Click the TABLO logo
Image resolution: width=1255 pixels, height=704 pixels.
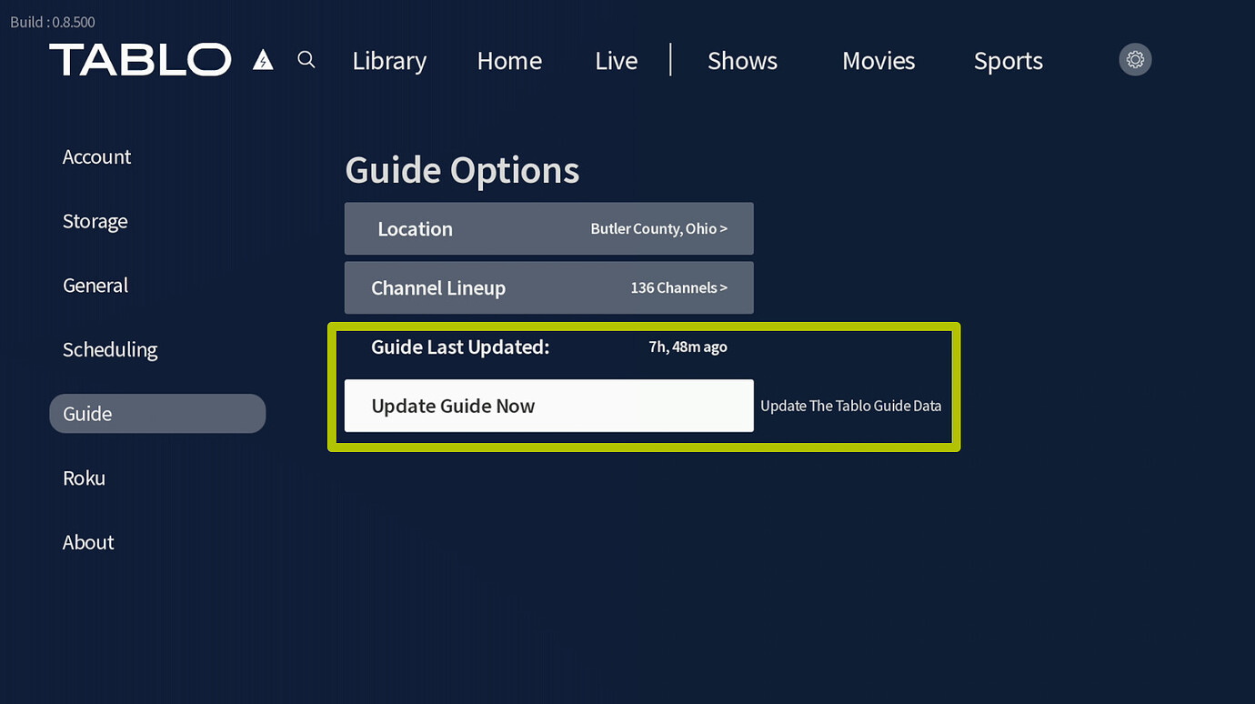140,58
